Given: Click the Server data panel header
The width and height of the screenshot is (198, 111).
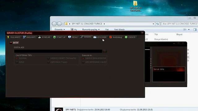Looking at the screenshot, I should [169, 69].
